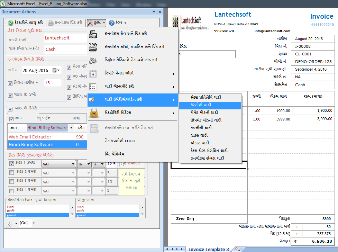Toggle the show customer ID checkbox
Viewport: 338px width, 252px height.
tap(10, 95)
